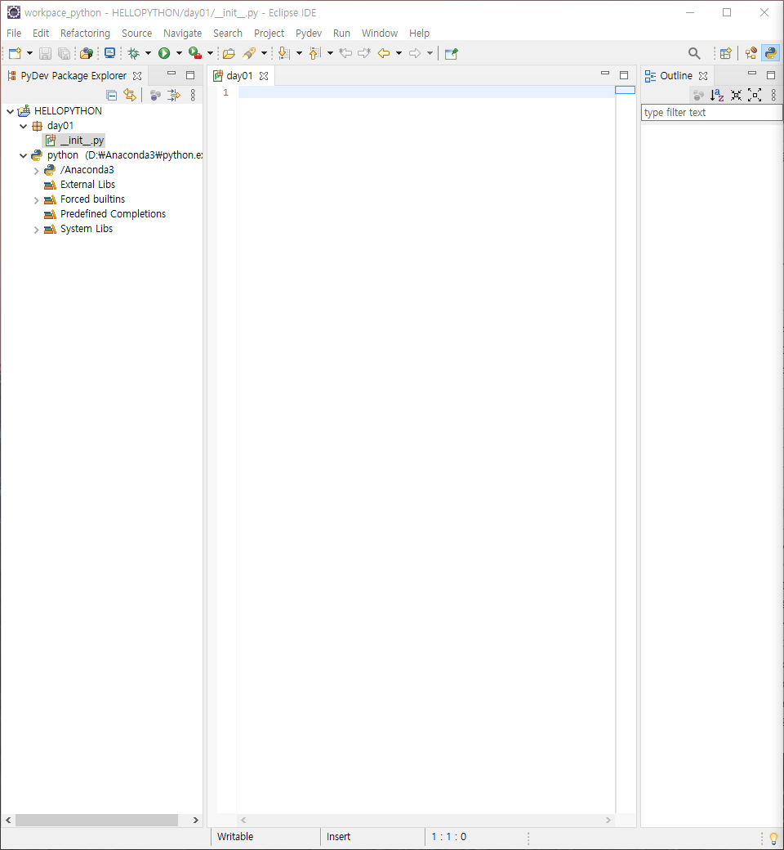Open the Back history dropdown arrow
The width and height of the screenshot is (784, 850).
click(399, 53)
